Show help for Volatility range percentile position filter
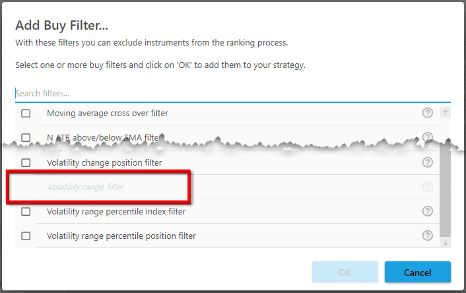 pyautogui.click(x=427, y=236)
